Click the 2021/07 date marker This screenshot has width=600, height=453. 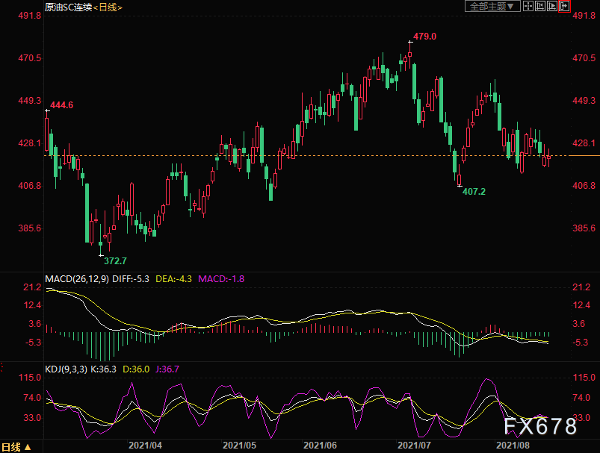(x=414, y=446)
